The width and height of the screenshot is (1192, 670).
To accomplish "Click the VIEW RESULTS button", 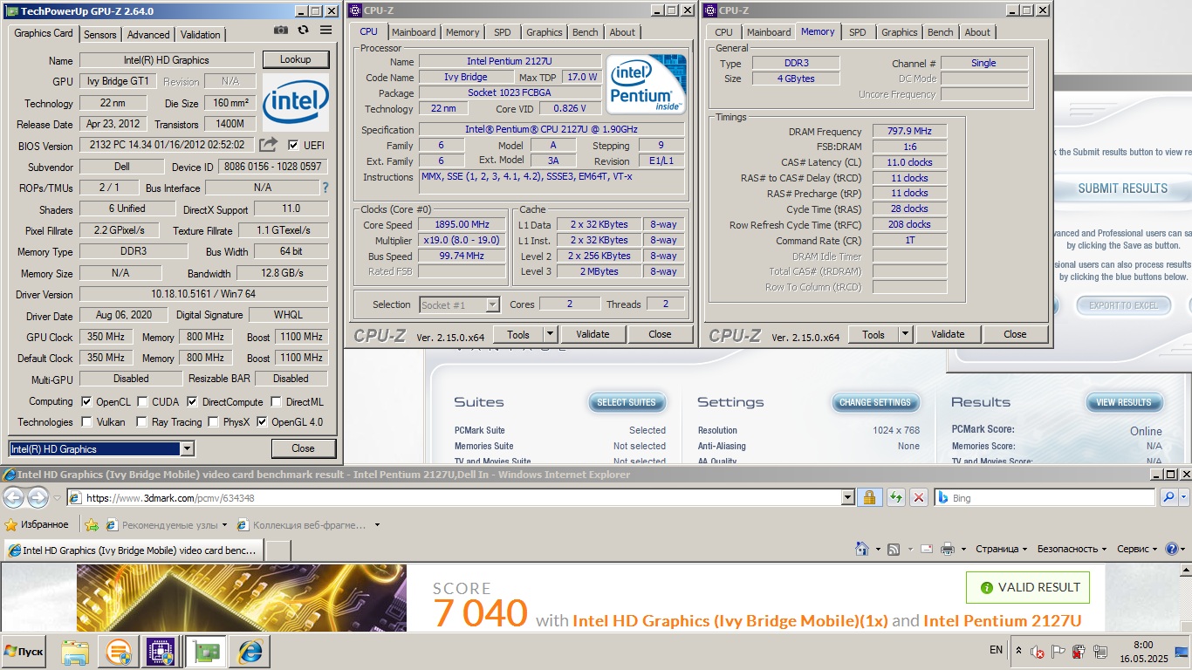I will click(x=1124, y=402).
